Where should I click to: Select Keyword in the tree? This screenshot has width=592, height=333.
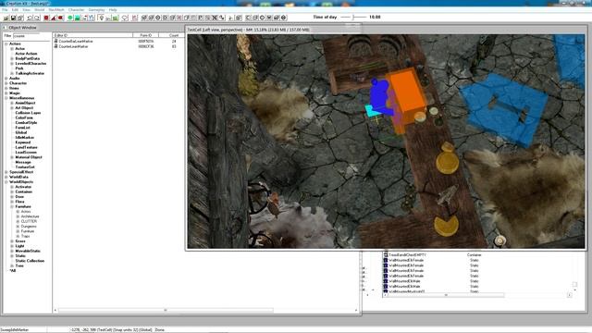point(22,142)
